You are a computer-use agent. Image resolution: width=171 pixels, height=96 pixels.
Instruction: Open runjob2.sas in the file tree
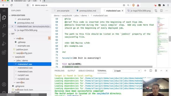[23, 79]
